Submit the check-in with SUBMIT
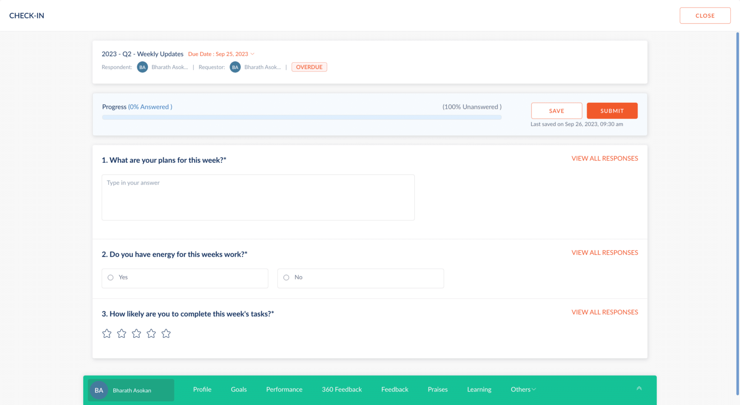The width and height of the screenshot is (740, 405). tap(612, 111)
